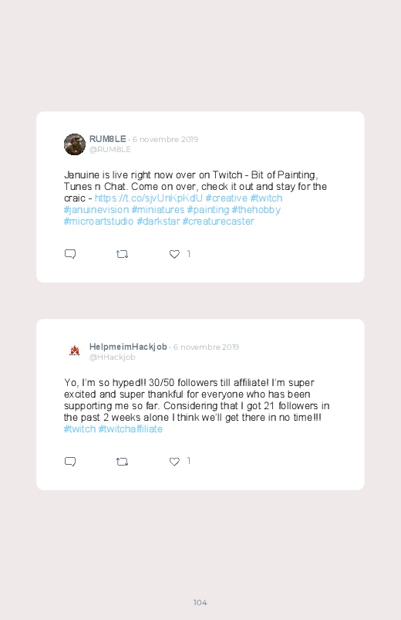Open the #creaturecaster hashtag
The height and width of the screenshot is (620, 401).
(x=218, y=221)
